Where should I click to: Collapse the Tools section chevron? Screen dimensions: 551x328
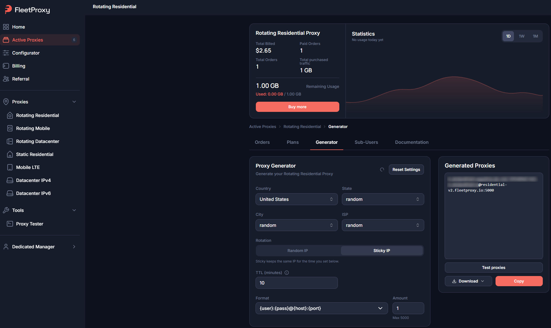pos(74,210)
